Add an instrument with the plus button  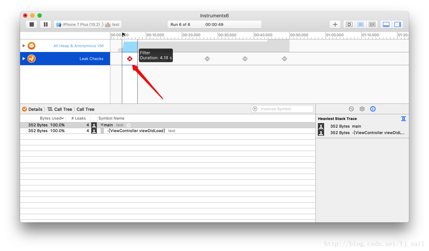point(335,25)
